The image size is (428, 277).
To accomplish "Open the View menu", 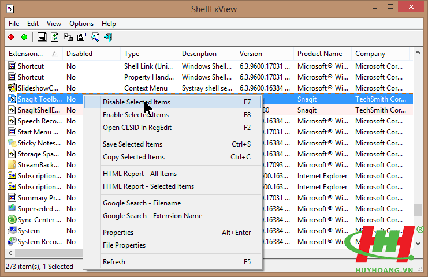I will tap(54, 24).
